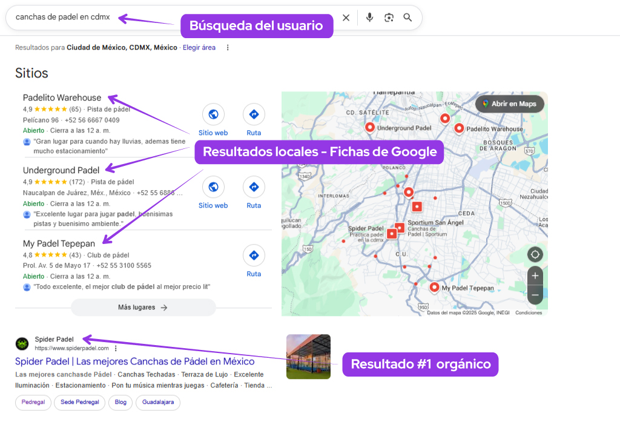
Task: Open the three-dot menu beside spiderpadel.com
Action: (x=115, y=349)
